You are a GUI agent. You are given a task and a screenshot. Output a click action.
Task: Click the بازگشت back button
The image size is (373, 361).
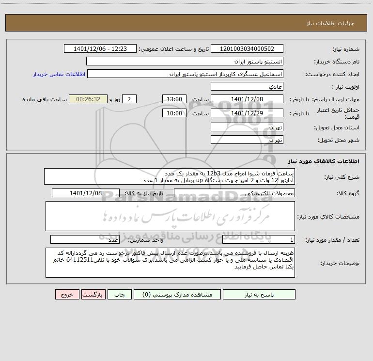pyautogui.click(x=93, y=295)
